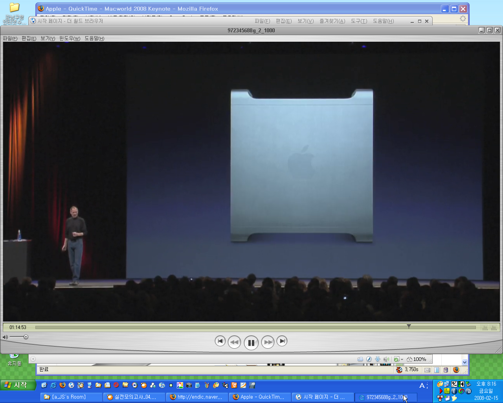This screenshot has width=503, height=403.
Task: Open the 파일(F) menu in QuickTime
Action: pyautogui.click(x=10, y=39)
